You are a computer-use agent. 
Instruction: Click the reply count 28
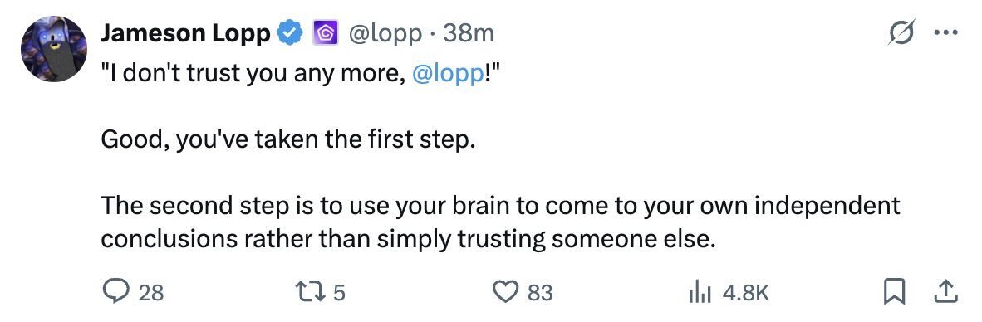(151, 293)
